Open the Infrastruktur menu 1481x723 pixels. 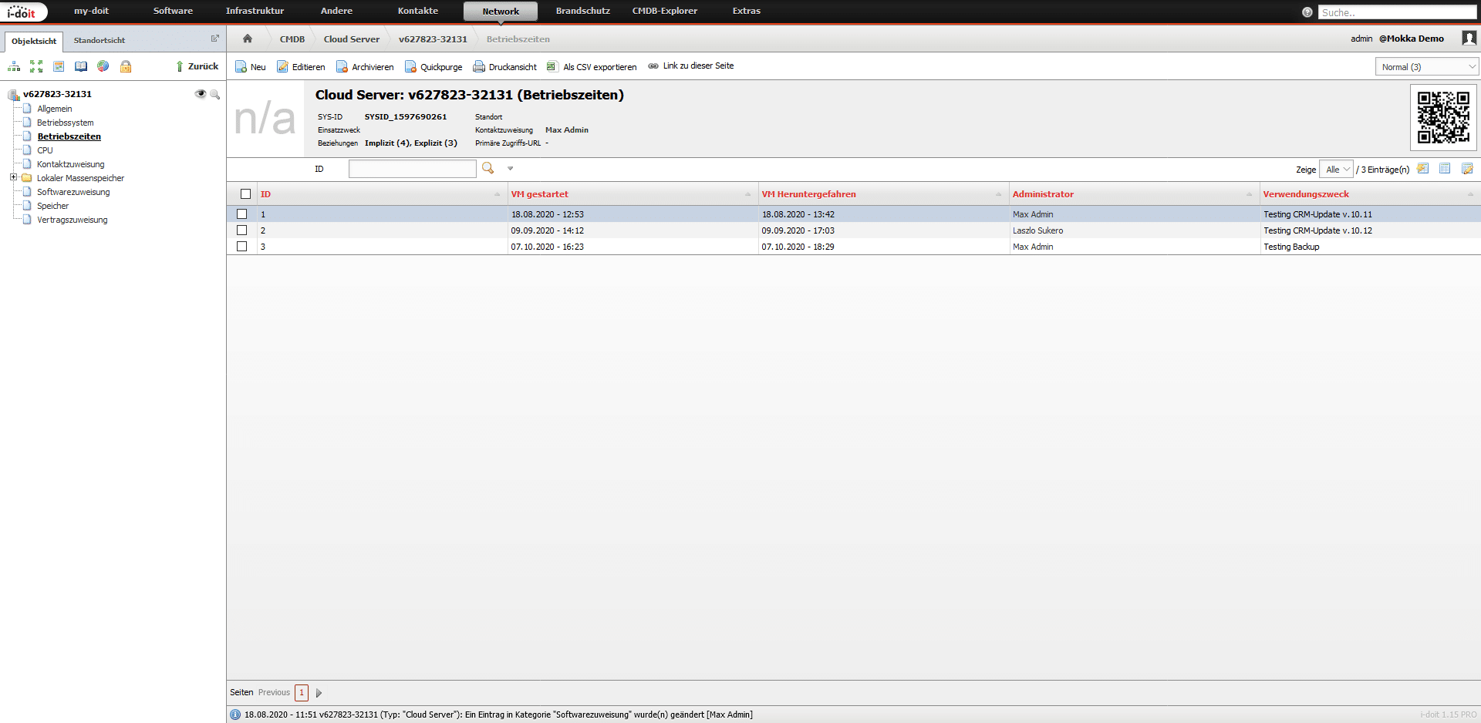click(255, 11)
